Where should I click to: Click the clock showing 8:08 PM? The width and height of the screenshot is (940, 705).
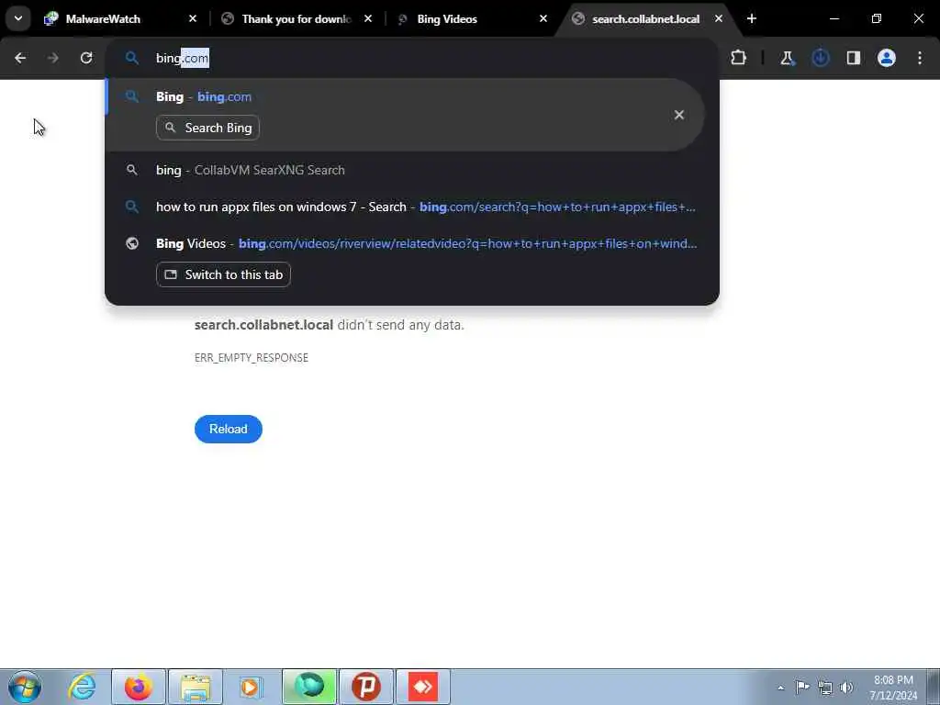coord(893,687)
